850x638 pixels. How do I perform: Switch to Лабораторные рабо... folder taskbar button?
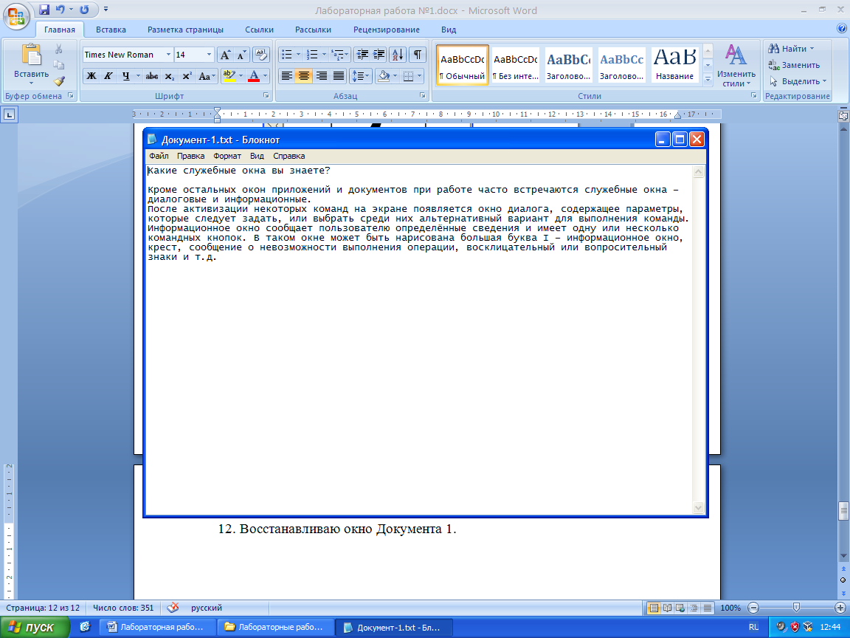tap(274, 627)
